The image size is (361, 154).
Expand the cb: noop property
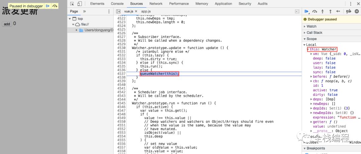pyautogui.click(x=311, y=81)
